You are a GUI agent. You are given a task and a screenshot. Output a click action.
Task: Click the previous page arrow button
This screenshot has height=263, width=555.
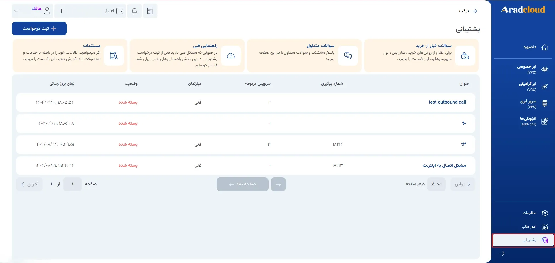pos(278,184)
